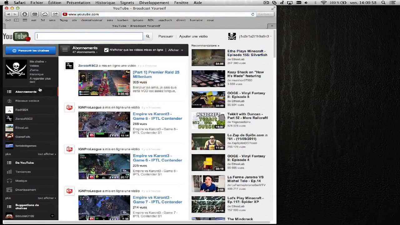Click the Réseaux sociaux sidebar icon

(9, 101)
